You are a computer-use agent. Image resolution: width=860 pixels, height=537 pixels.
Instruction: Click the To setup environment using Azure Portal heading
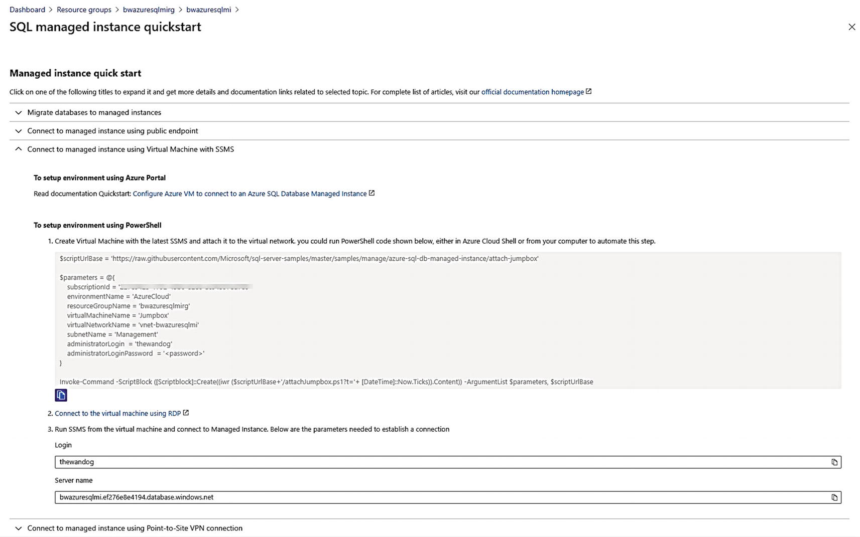click(x=99, y=177)
